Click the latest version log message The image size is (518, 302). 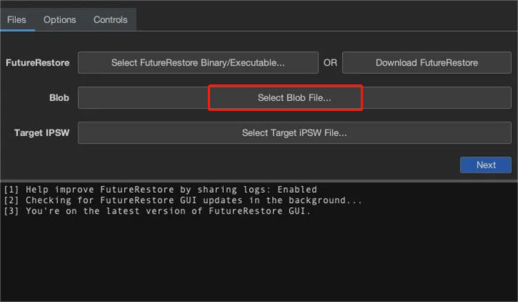pyautogui.click(x=169, y=211)
